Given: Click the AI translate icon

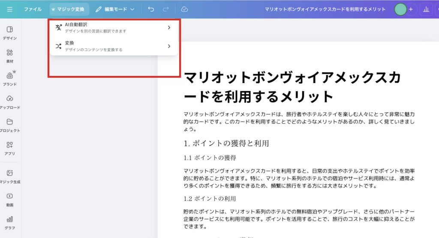Looking at the screenshot, I should pyautogui.click(x=58, y=27).
